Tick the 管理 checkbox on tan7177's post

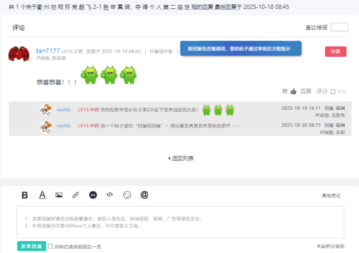tap(333, 92)
